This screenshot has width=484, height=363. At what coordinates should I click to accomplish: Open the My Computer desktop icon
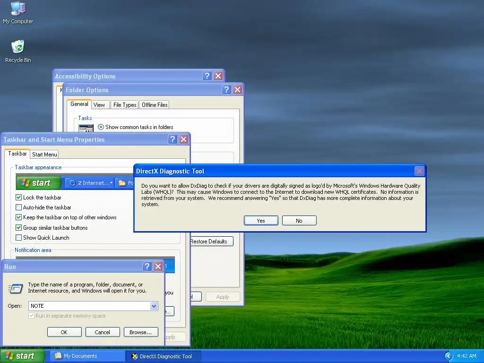point(18,12)
